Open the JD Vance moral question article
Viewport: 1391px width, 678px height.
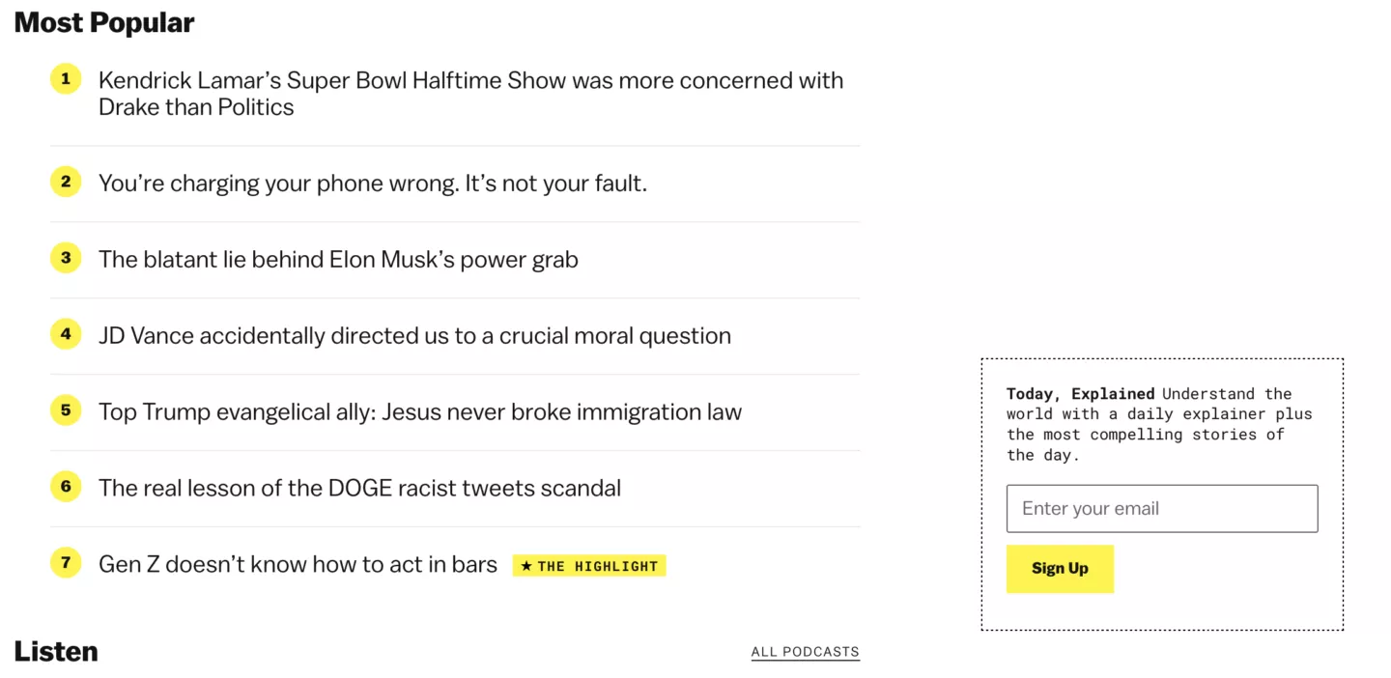click(x=414, y=335)
